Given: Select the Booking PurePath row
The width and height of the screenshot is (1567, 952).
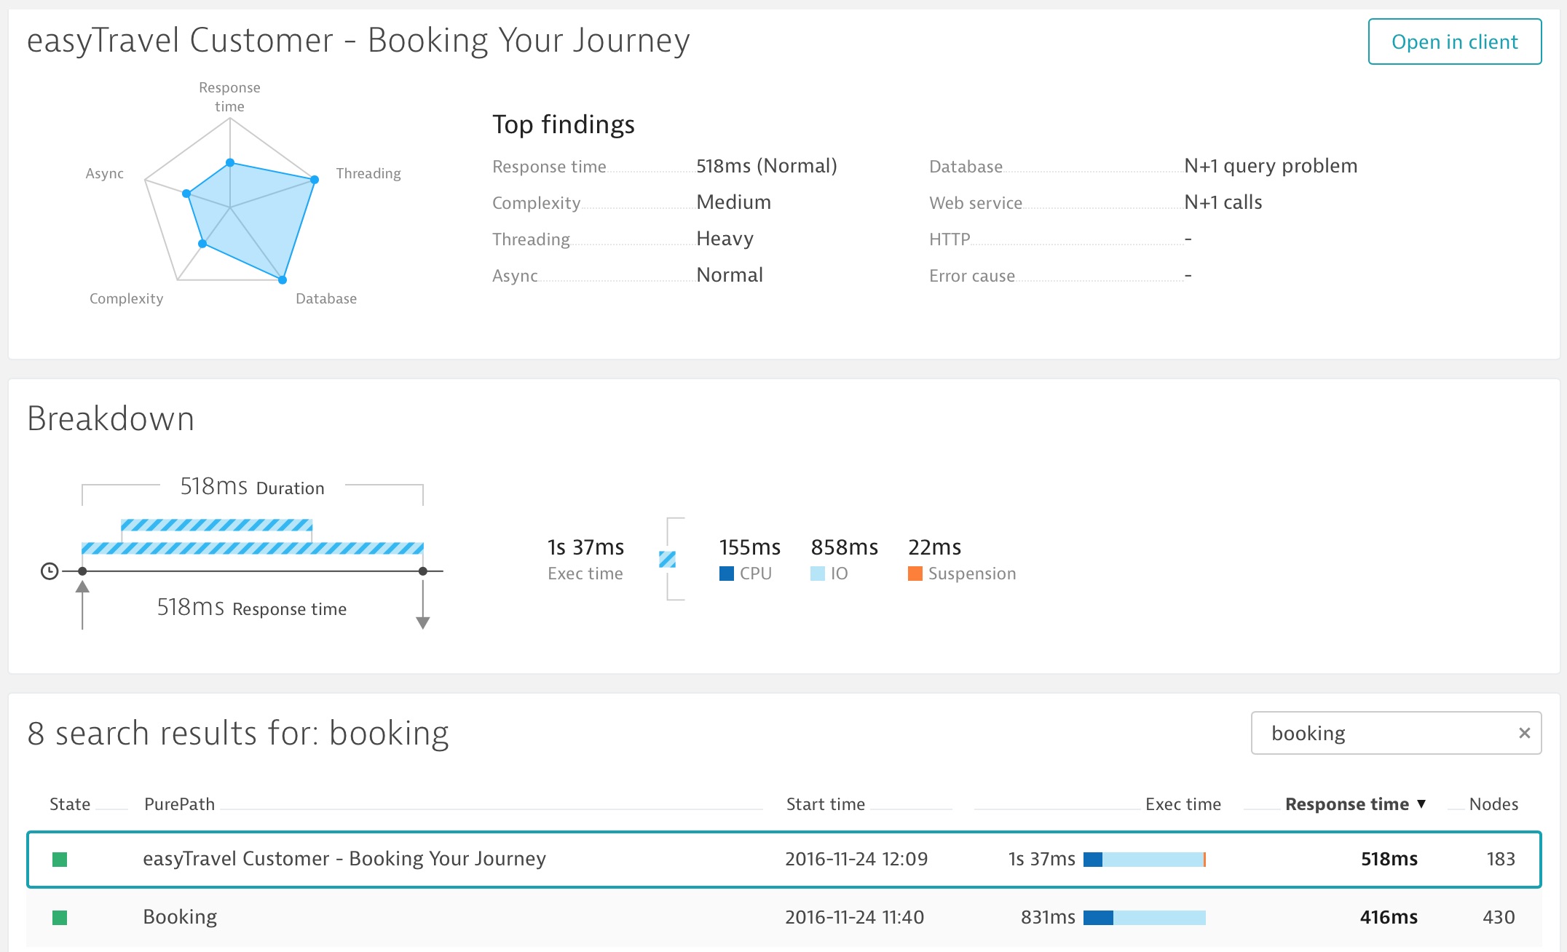Looking at the screenshot, I should (784, 917).
